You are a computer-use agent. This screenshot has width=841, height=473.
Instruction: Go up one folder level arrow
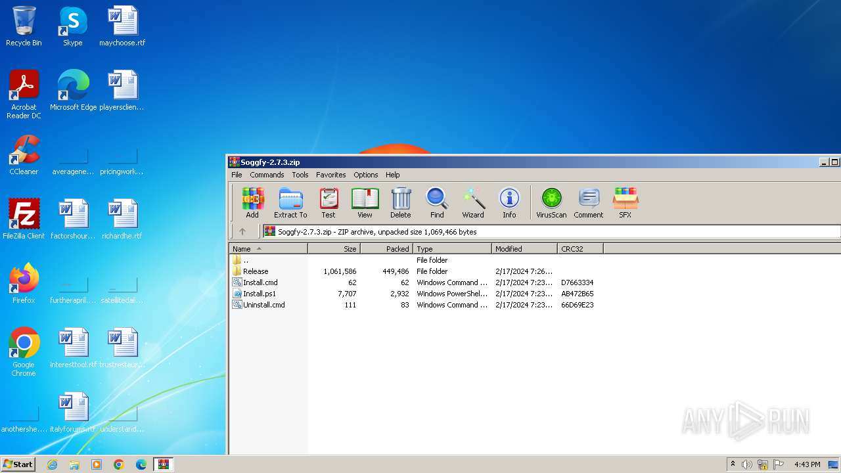242,231
